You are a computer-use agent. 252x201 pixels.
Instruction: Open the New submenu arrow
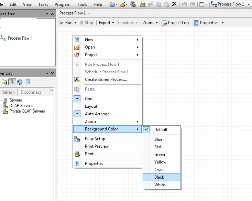(138, 40)
